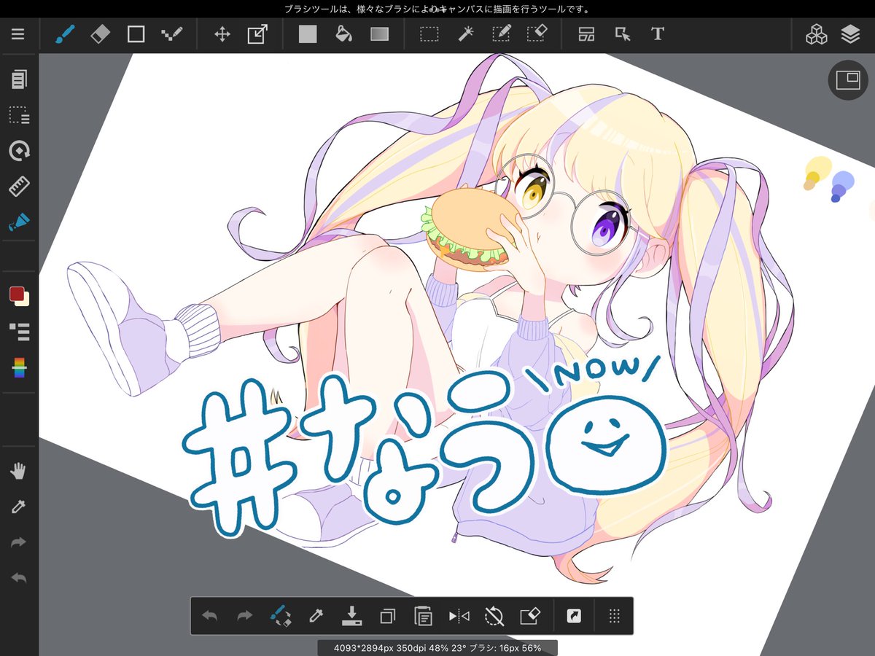Open the hamburger main menu
The width and height of the screenshot is (875, 656).
pos(18,34)
